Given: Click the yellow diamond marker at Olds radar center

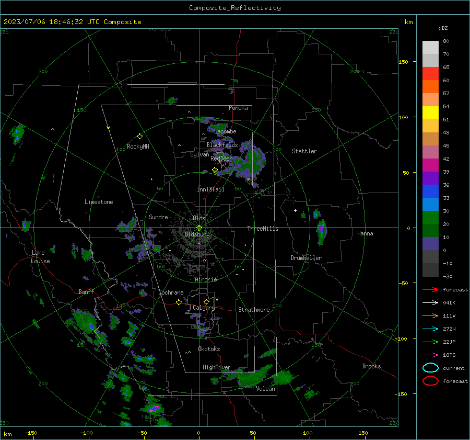Looking at the screenshot, I should pos(199,228).
